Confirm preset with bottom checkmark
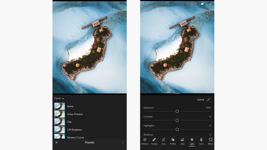267x150 pixels. point(123,142)
